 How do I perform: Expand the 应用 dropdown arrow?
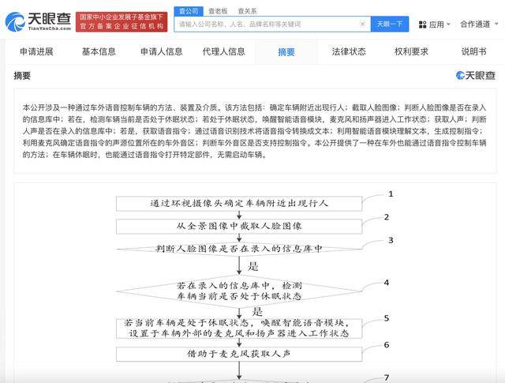[x=448, y=24]
